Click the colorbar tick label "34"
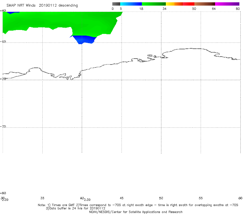 click(165, 9)
